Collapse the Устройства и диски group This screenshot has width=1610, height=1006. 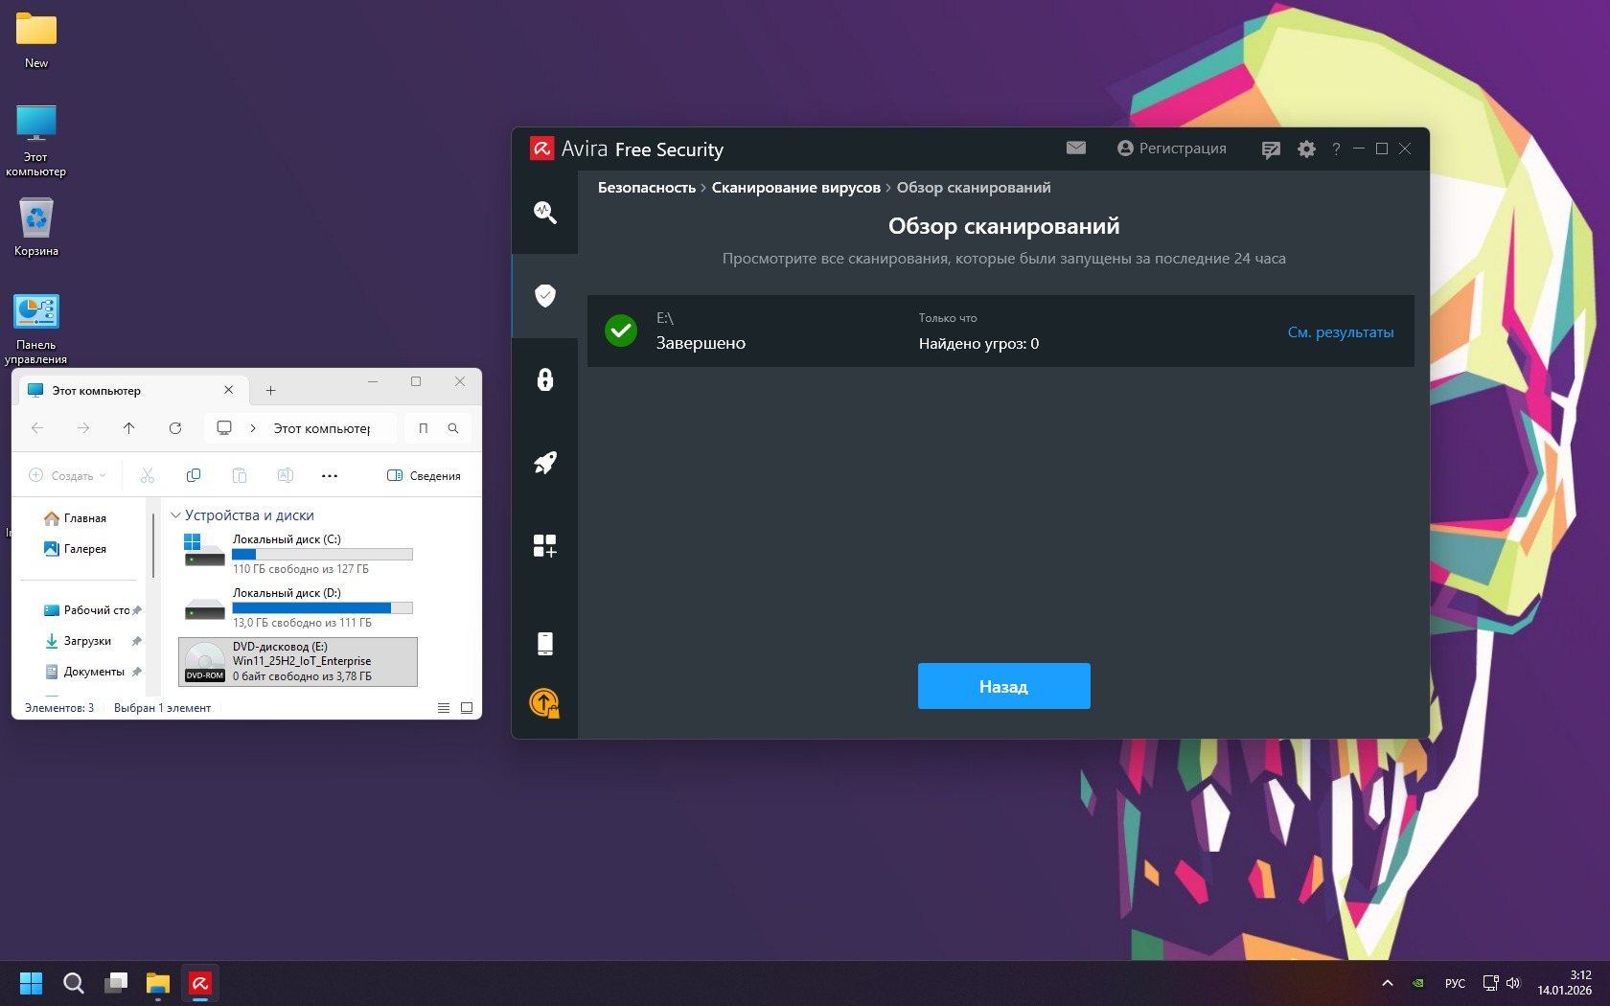(x=175, y=515)
